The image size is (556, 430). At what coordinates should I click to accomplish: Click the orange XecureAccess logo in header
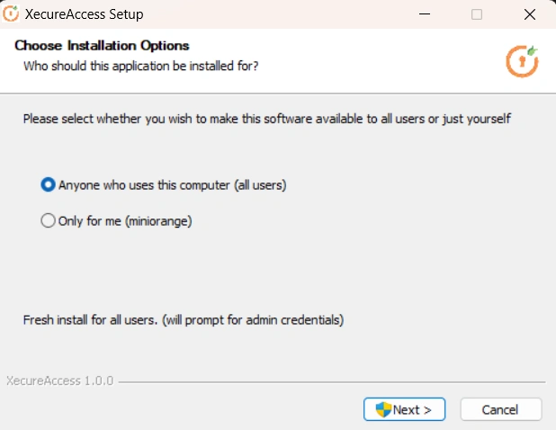tap(522, 61)
